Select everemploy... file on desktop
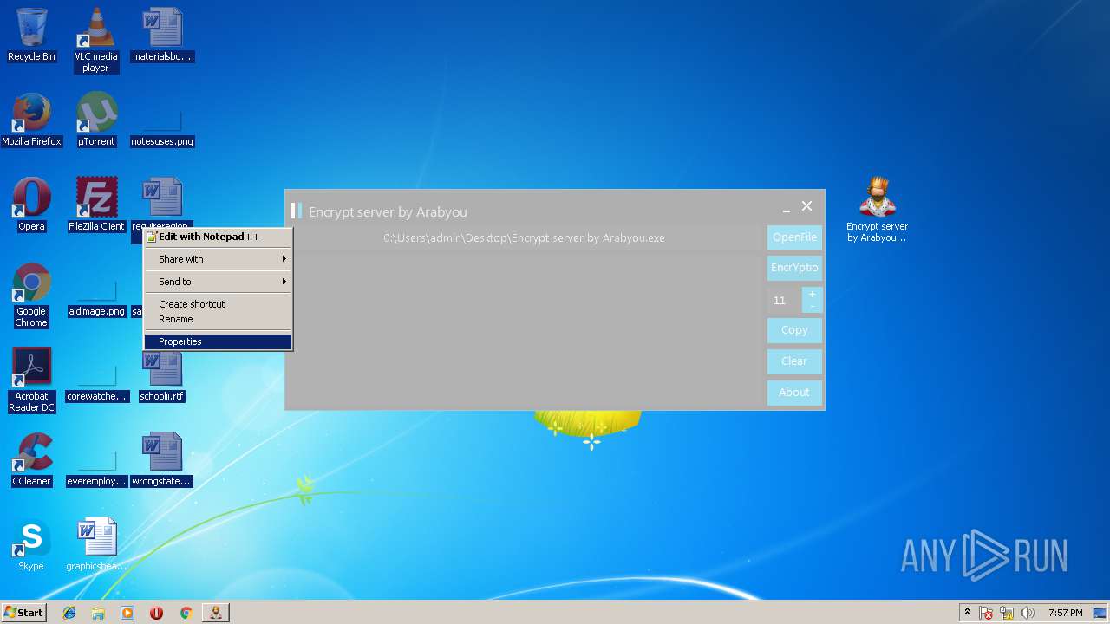The height and width of the screenshot is (624, 1110). pos(96,469)
